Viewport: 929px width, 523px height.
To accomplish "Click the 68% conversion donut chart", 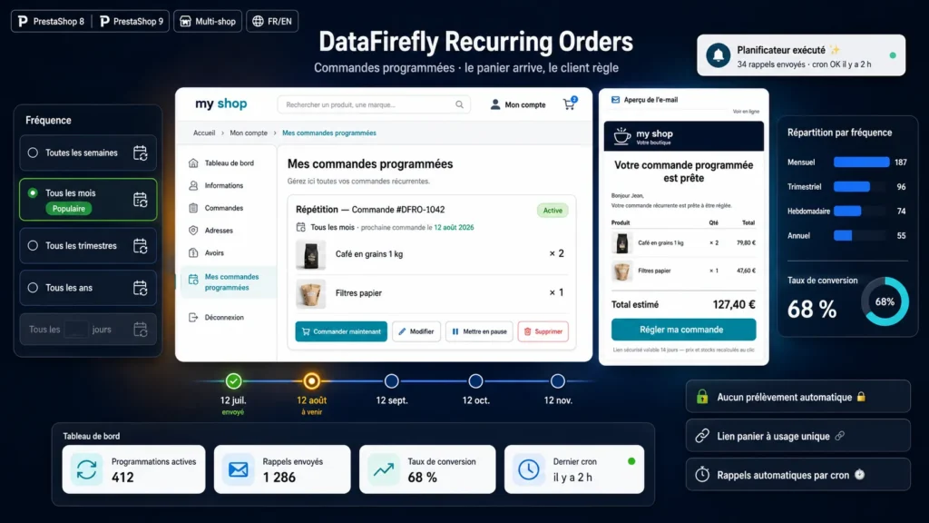I will (885, 301).
